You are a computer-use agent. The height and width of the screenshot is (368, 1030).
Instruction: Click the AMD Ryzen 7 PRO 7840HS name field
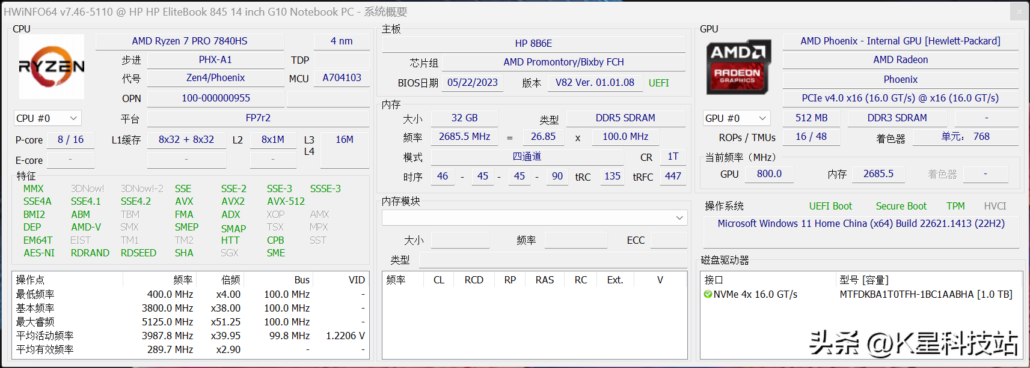189,41
